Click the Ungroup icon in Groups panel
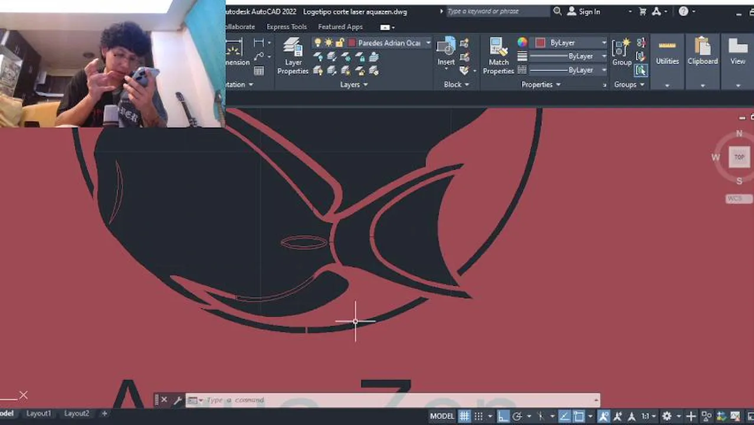The height and width of the screenshot is (425, 754). (641, 43)
